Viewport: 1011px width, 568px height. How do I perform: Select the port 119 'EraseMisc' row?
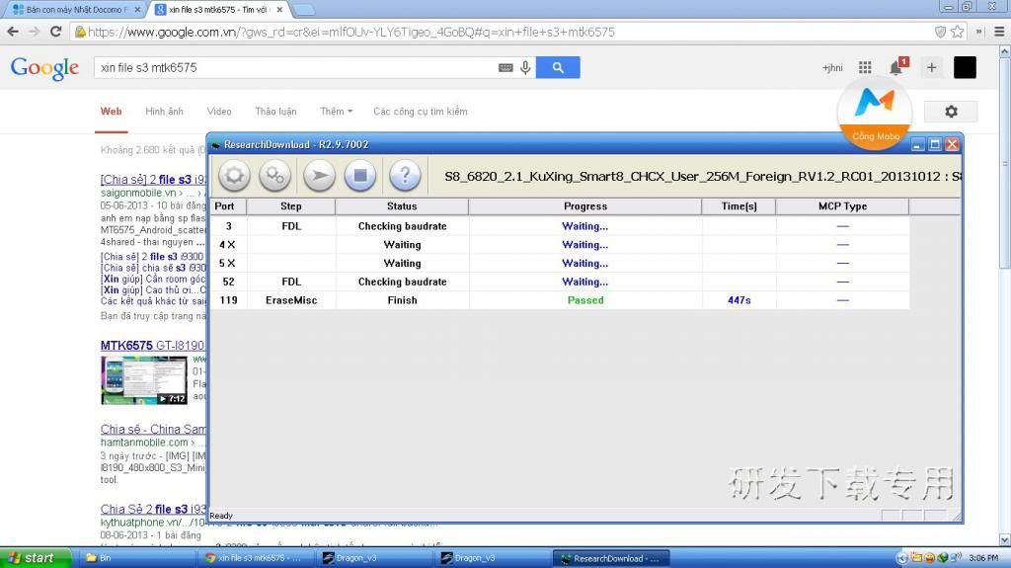pos(561,300)
